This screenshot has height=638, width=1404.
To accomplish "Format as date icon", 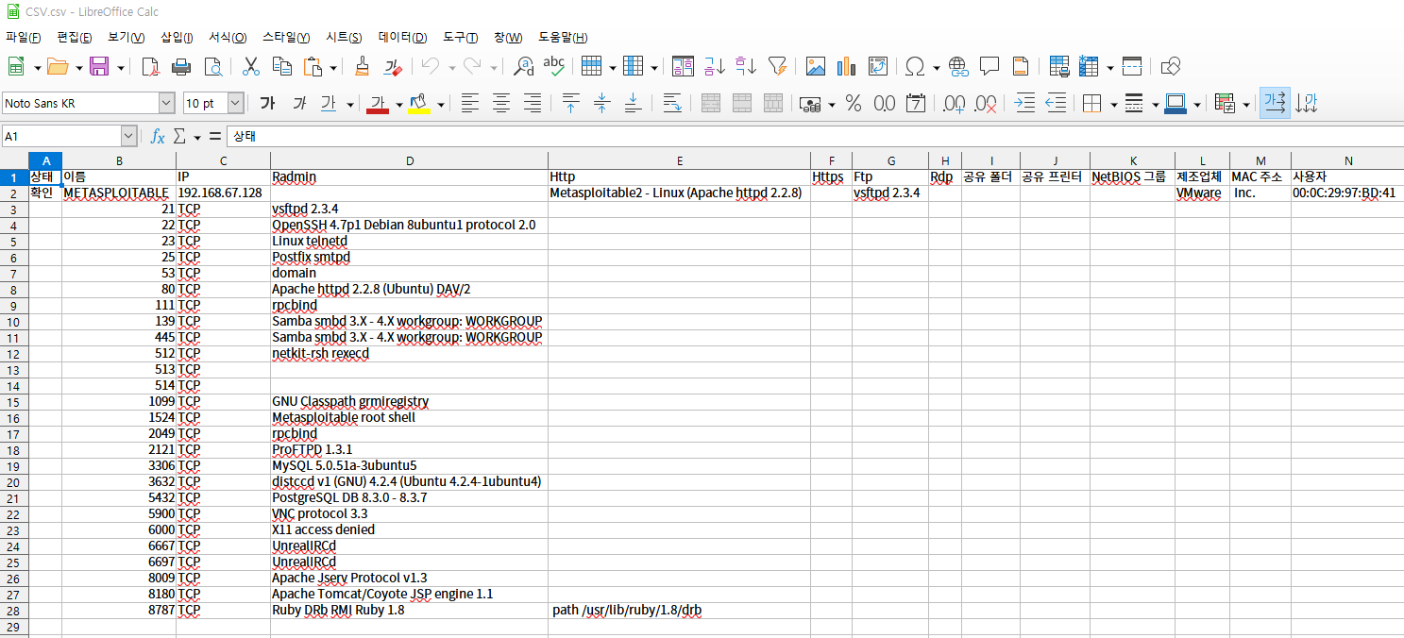I will click(916, 103).
